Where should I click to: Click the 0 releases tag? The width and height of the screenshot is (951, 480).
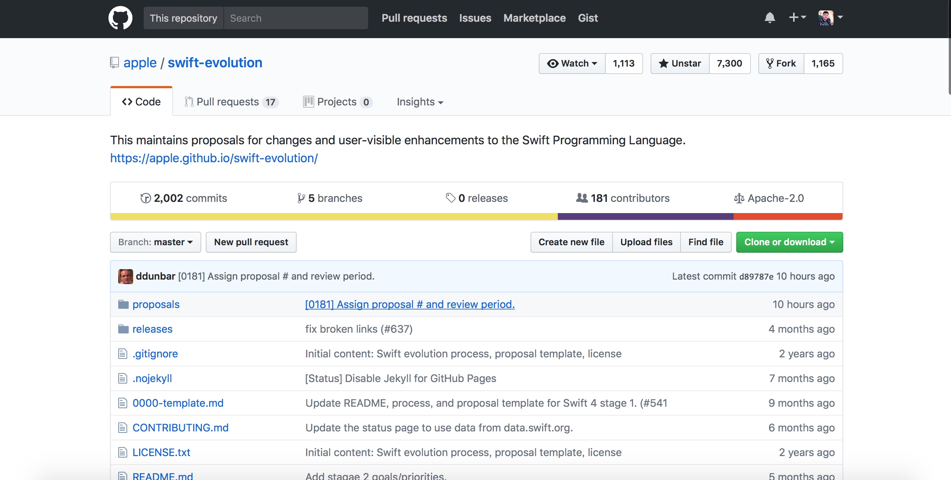477,198
